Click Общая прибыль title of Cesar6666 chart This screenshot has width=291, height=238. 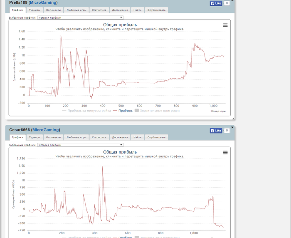click(120, 152)
